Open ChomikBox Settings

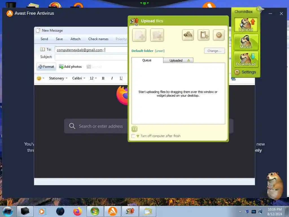[x=246, y=72]
